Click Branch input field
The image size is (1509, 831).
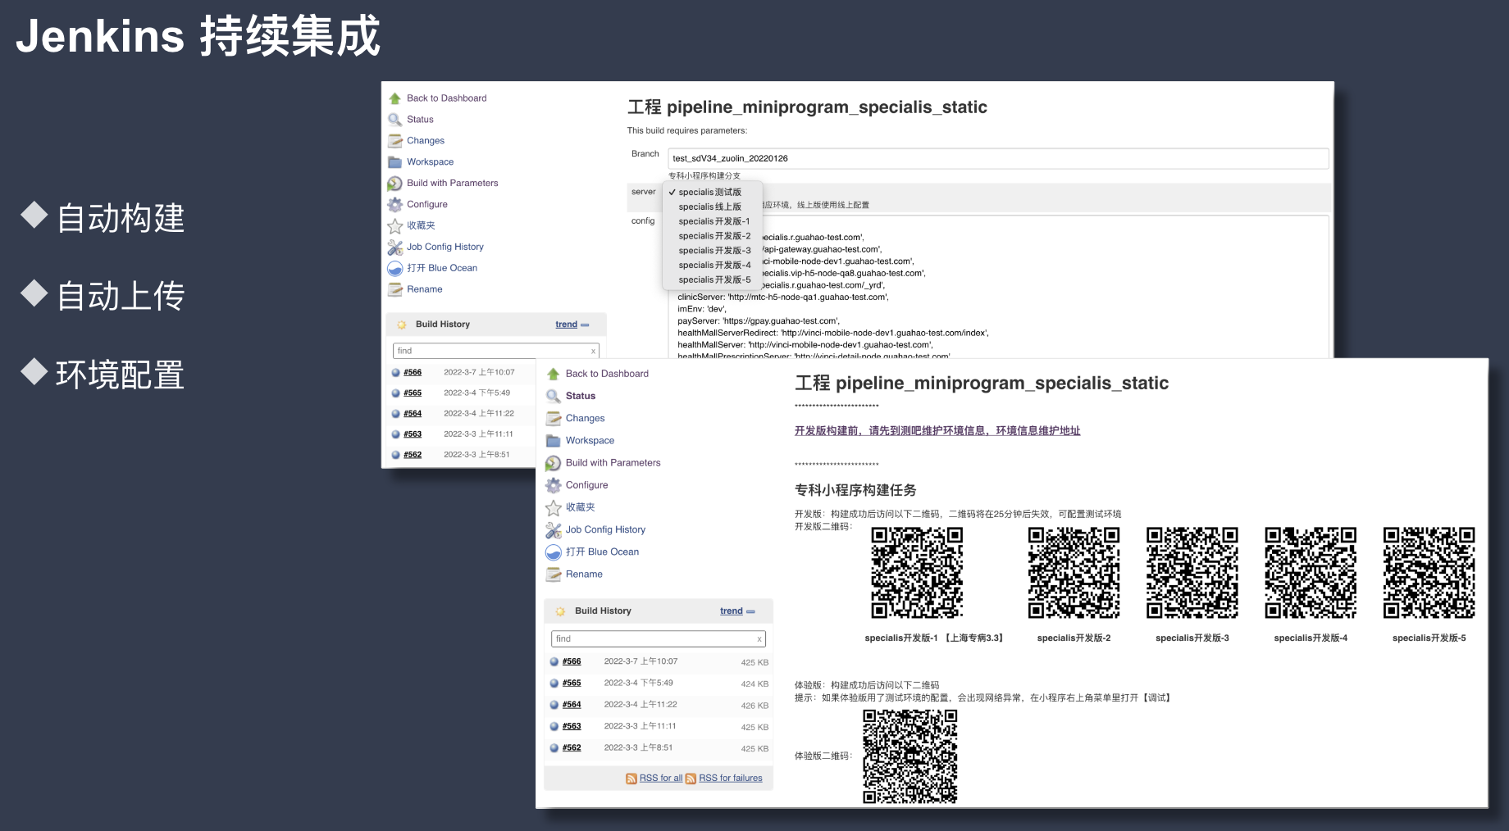[998, 159]
